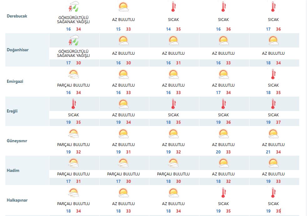Click Doğanhisar's GÖKGÜRÜLTÜLÜ SAĞANAK YAĞIŞLI label
307x216 pixels.
74,53
